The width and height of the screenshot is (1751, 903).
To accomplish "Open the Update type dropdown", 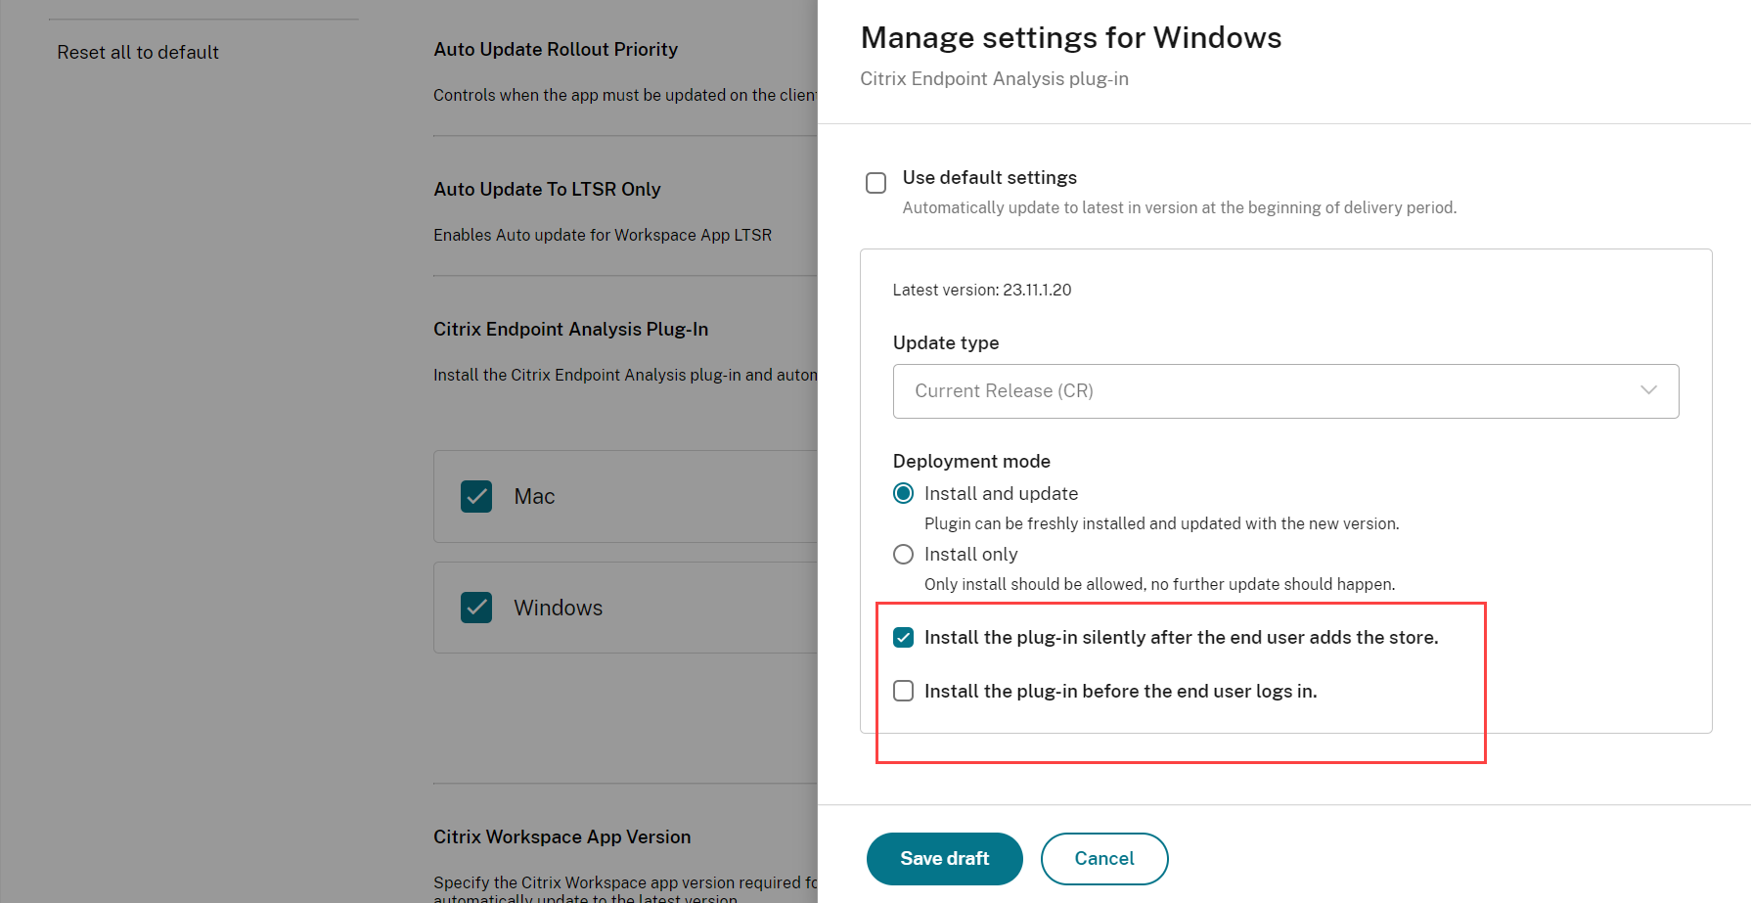I will (1284, 391).
